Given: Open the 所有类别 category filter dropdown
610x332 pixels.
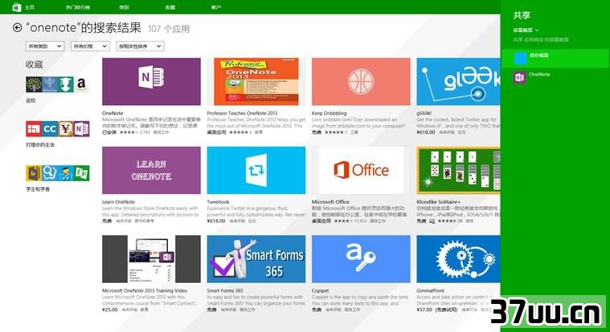Looking at the screenshot, I should [x=45, y=47].
